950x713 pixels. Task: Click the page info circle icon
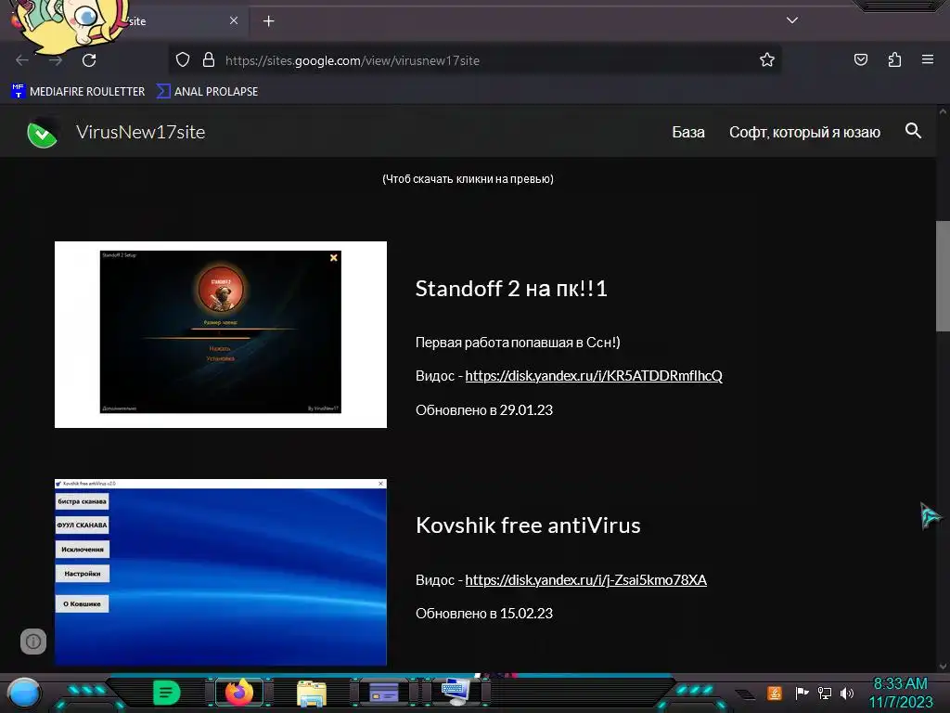(x=33, y=642)
